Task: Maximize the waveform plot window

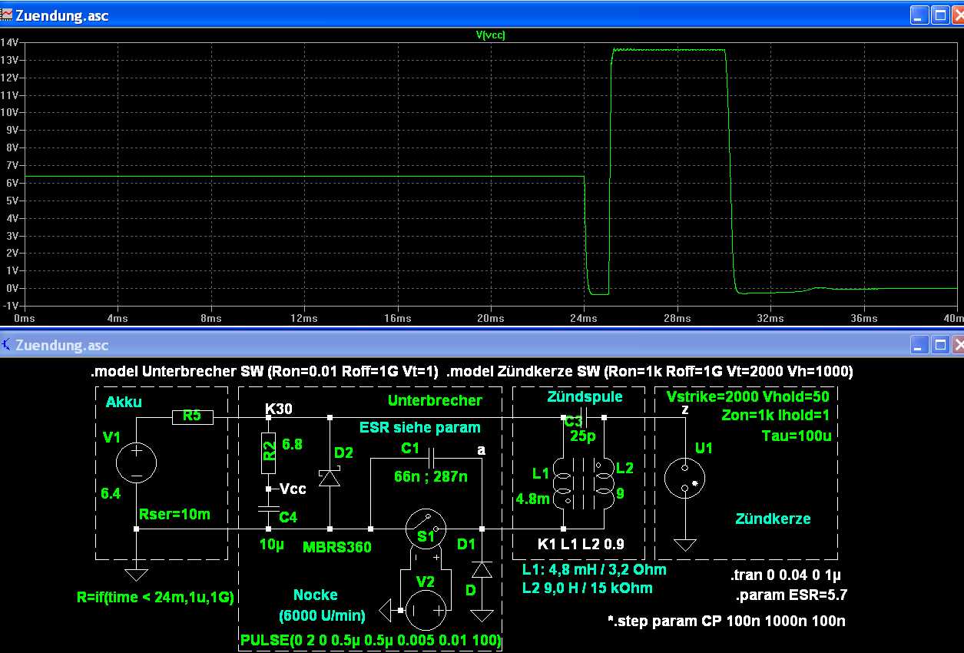Action: 940,15
